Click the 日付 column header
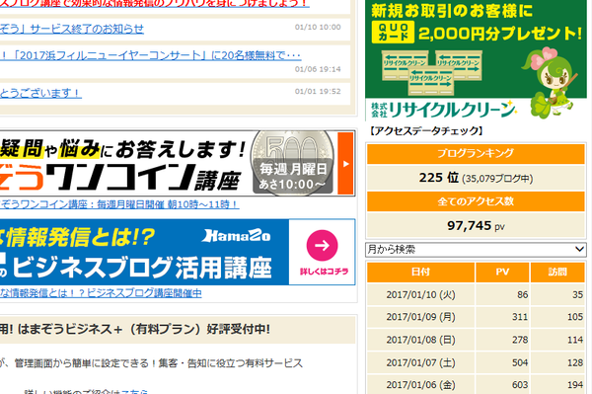The height and width of the screenshot is (394, 592). pos(420,272)
